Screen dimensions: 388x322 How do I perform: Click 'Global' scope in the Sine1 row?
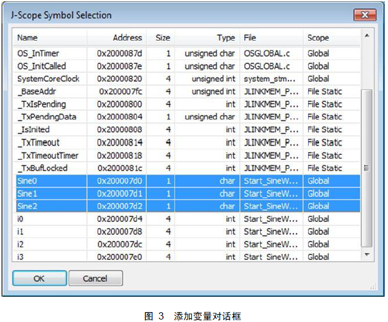[319, 194]
